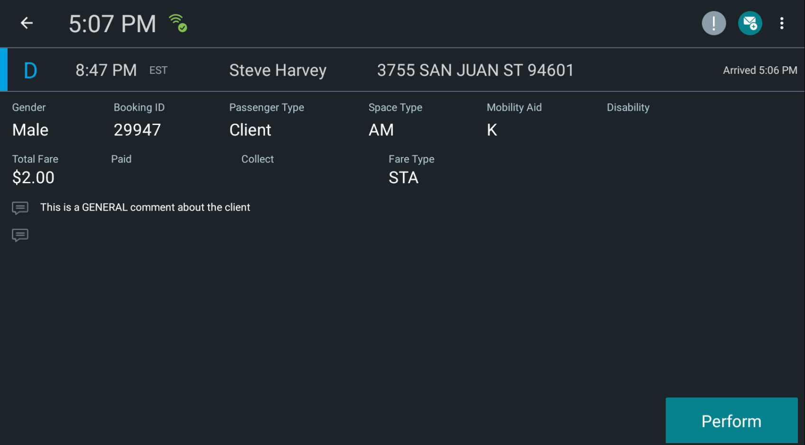The image size is (805, 445).
Task: Open the three-dot overflow menu
Action: pyautogui.click(x=782, y=23)
